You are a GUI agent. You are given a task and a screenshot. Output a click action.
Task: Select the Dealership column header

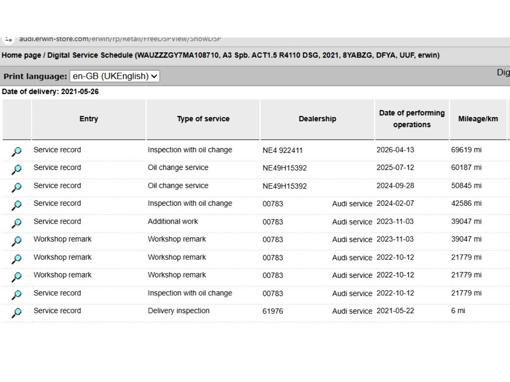coord(318,119)
